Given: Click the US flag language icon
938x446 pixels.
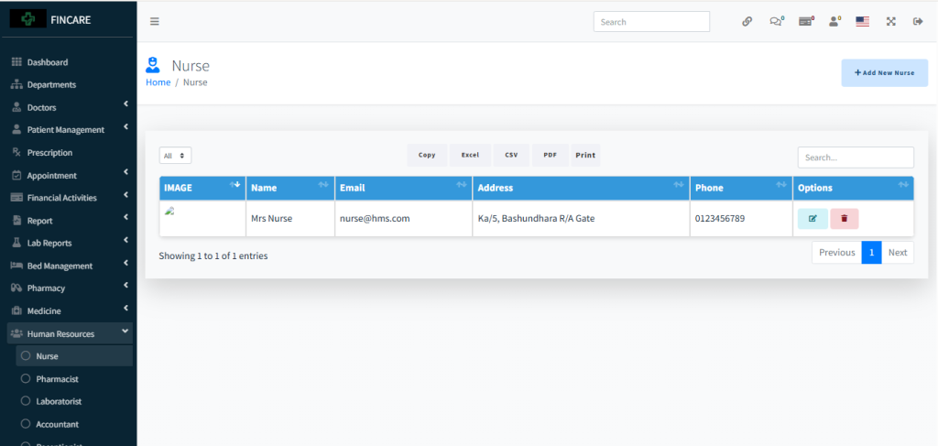Looking at the screenshot, I should [862, 22].
